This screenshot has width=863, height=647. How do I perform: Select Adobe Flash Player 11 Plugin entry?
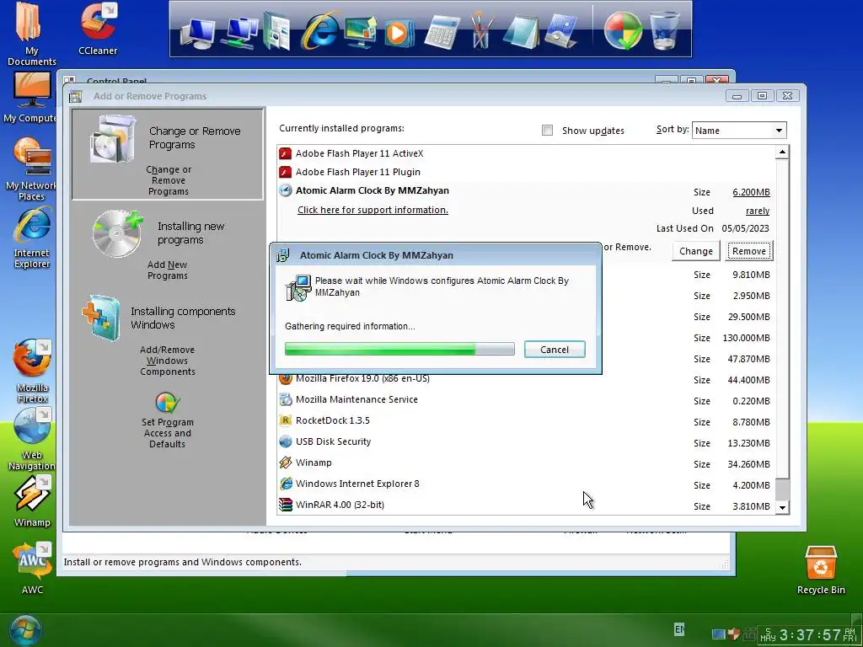[526, 172]
